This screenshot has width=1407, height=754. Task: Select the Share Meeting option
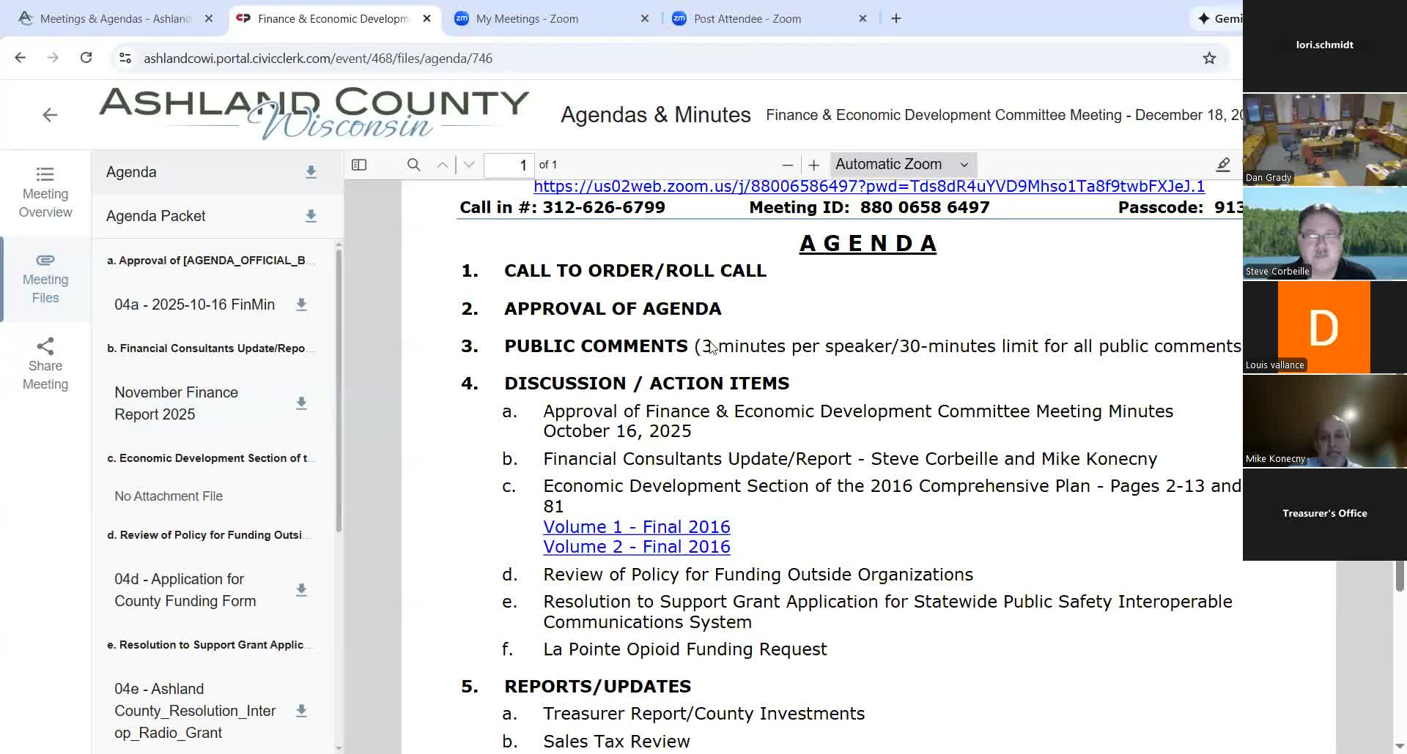click(45, 364)
